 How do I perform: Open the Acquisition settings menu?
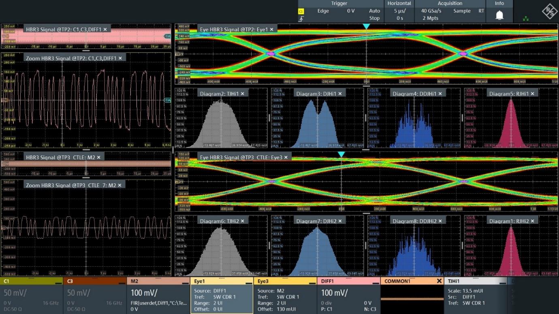point(450,3)
